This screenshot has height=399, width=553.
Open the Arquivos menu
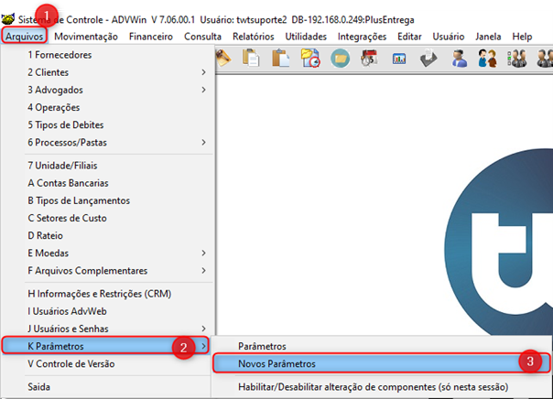click(25, 37)
